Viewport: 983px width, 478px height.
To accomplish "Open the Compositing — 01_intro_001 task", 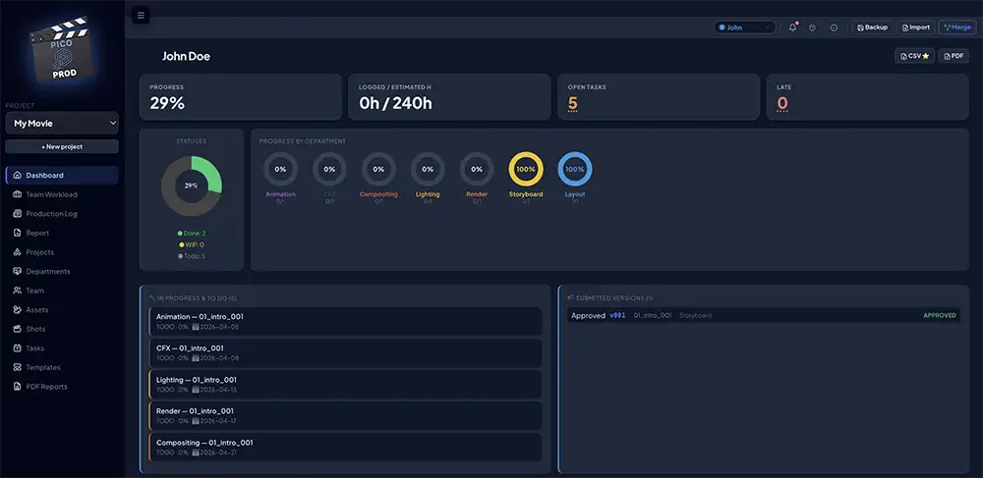I will (345, 448).
